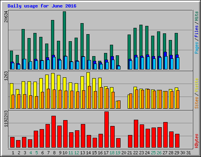
Task: Click day 1 on the x-axis
Action: 13,153
